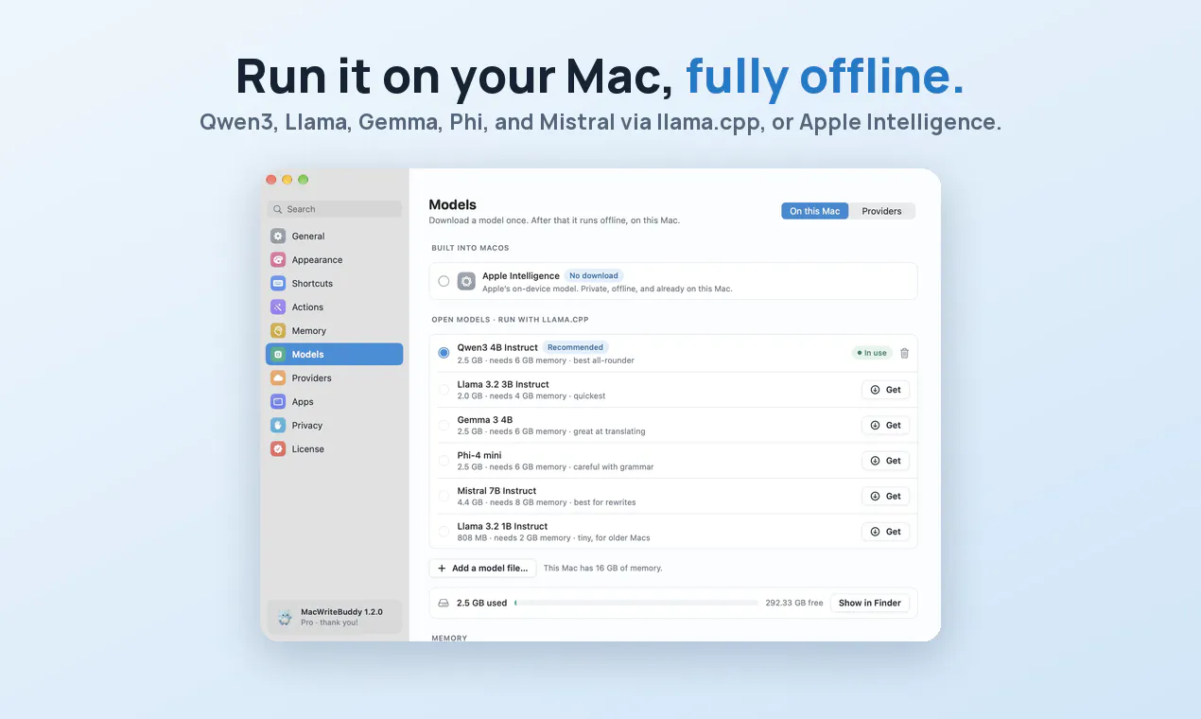The height and width of the screenshot is (719, 1201).
Task: Click the Models page heading
Action: pos(453,204)
